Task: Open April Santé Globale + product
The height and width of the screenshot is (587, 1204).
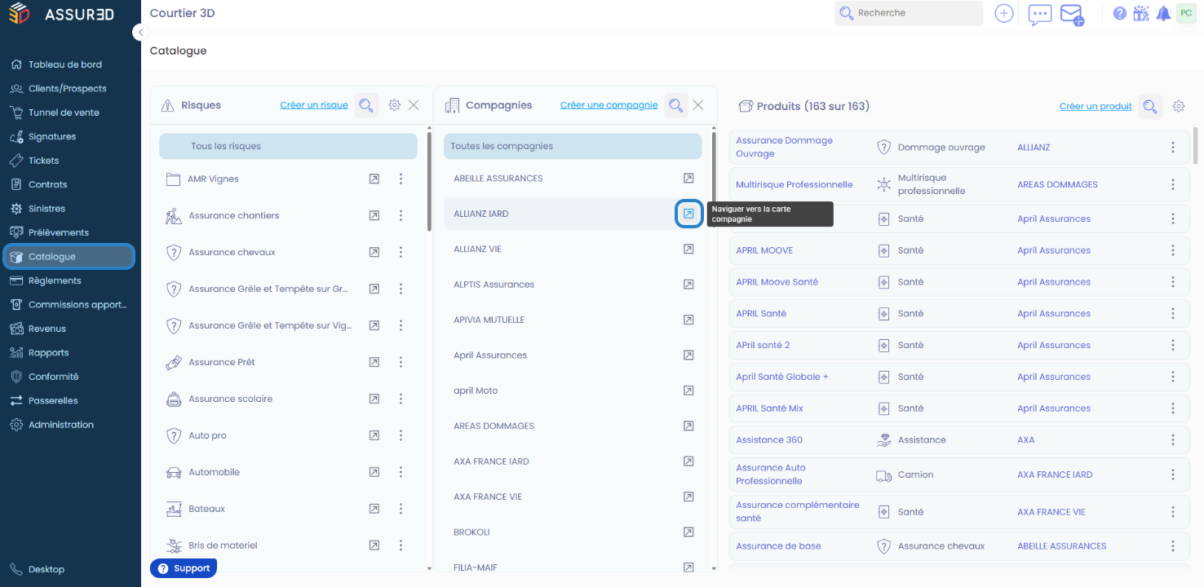Action: (x=781, y=377)
